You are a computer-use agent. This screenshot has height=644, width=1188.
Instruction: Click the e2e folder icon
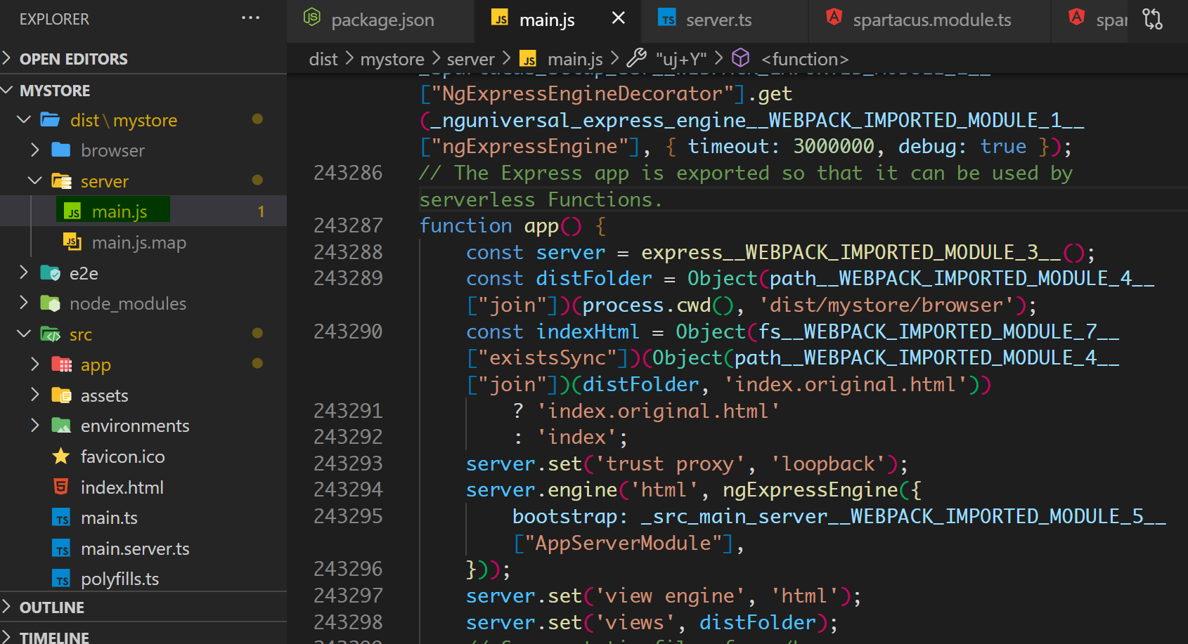[50, 273]
